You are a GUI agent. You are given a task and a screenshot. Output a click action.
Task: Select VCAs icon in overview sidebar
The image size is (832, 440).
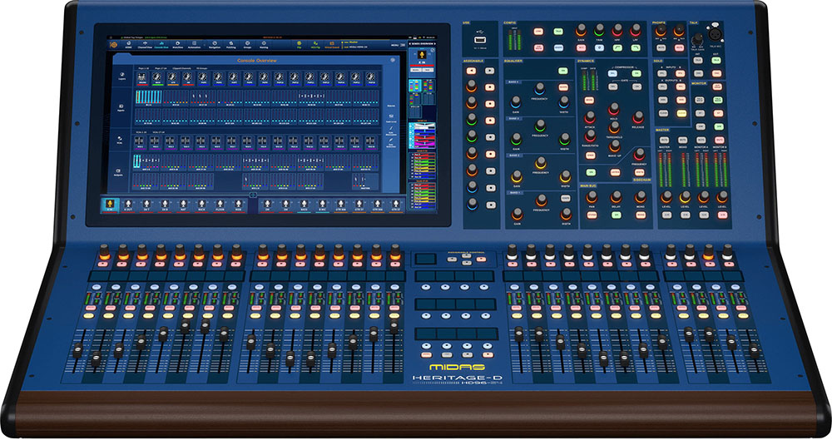coord(120,140)
